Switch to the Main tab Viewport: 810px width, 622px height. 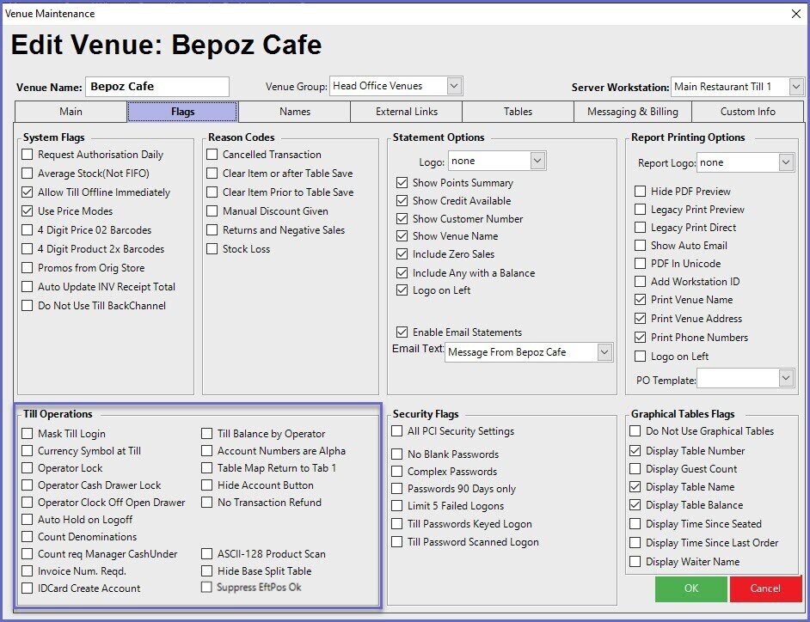click(x=71, y=112)
